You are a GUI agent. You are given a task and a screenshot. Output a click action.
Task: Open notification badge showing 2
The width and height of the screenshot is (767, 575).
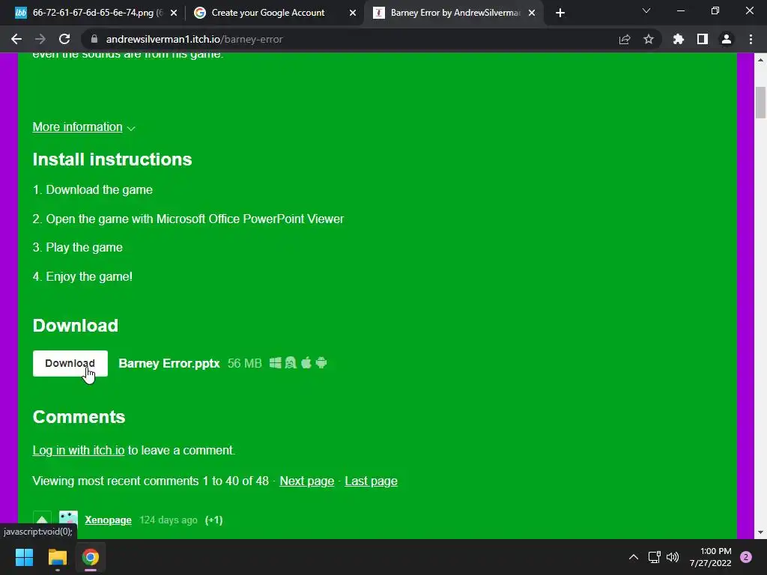pos(745,557)
